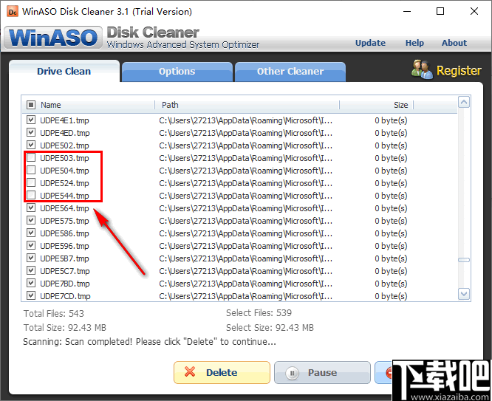Click the scroll up arrow of file list
The height and width of the screenshot is (401, 492).
464,102
